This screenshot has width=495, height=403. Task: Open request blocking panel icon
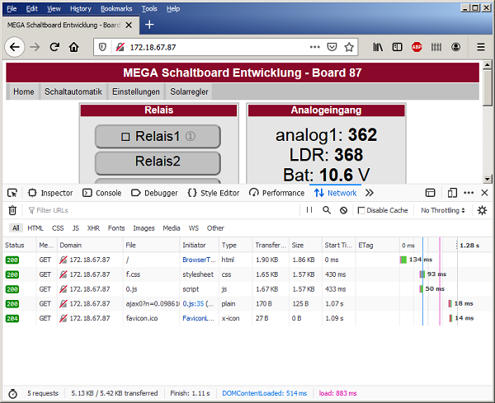click(342, 210)
